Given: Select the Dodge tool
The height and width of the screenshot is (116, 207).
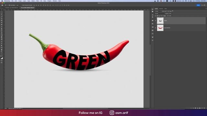Looking at the screenshot, I should point(2,39).
